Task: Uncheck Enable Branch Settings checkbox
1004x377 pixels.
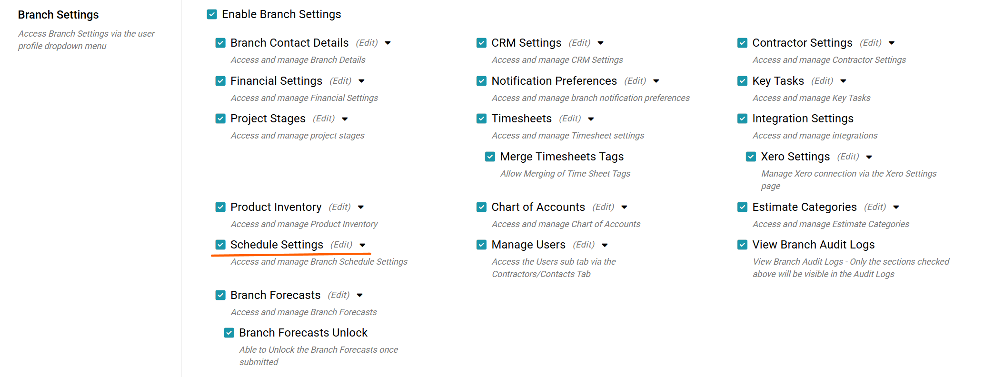Action: [212, 14]
